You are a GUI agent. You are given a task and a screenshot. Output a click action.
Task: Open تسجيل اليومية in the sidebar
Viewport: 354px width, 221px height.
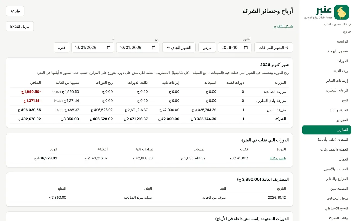[326, 51]
